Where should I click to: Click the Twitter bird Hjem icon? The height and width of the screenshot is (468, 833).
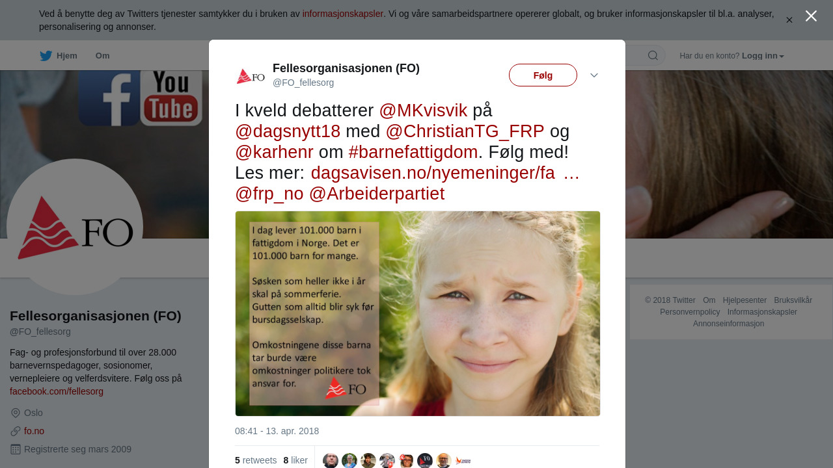(46, 56)
